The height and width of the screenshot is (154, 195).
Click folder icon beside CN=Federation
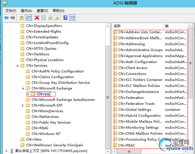click(x=115, y=98)
